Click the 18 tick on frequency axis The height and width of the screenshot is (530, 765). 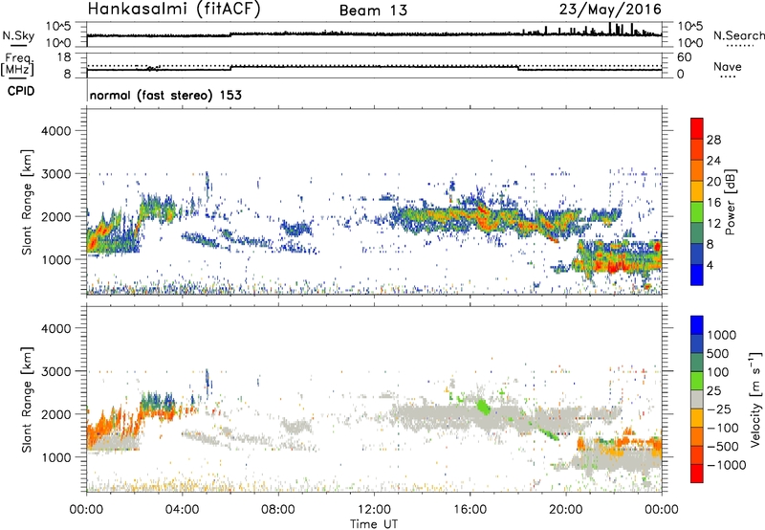(x=64, y=57)
